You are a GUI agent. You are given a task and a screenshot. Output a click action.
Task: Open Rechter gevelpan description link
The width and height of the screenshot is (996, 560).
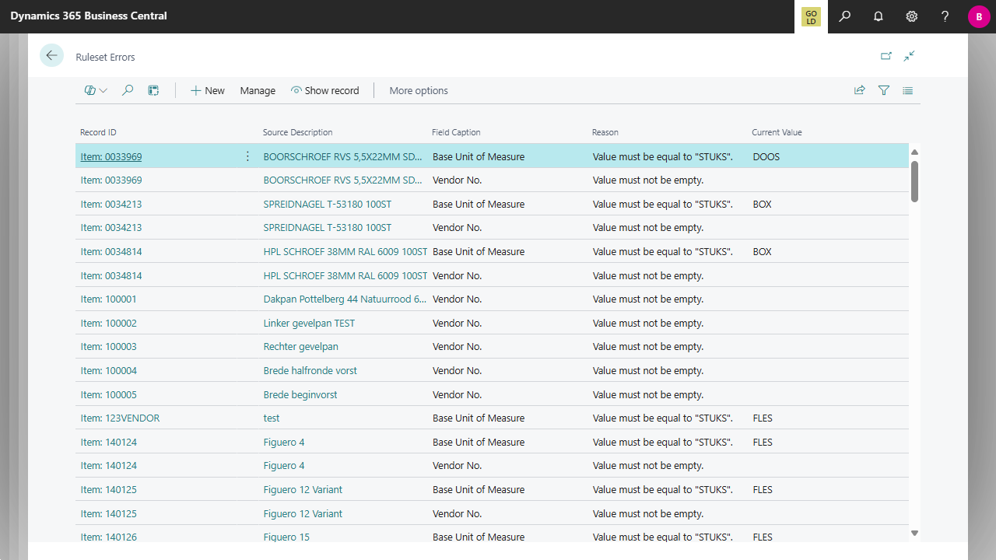click(x=301, y=346)
